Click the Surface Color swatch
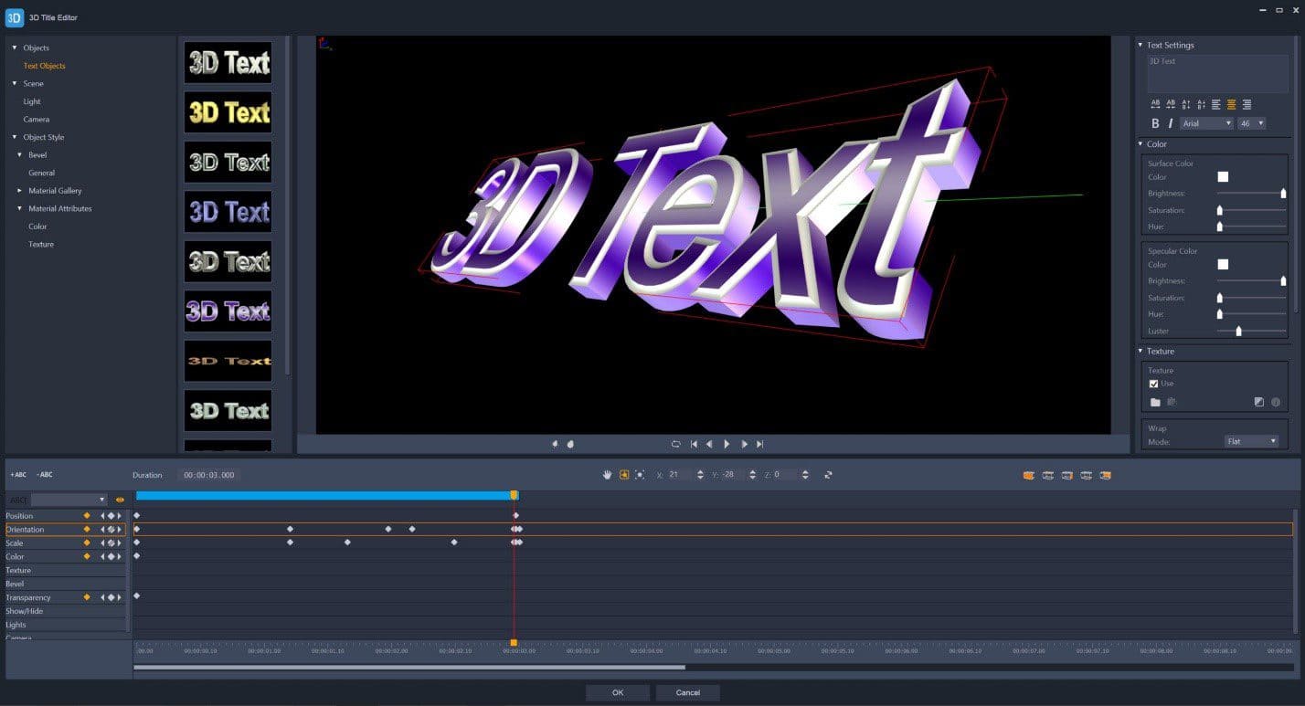Screen dimensions: 1305x706 (x=1223, y=176)
